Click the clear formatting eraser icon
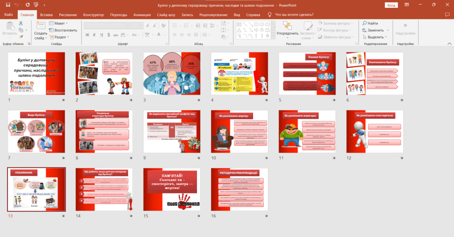Screen dimensions: 454x237 pos(164,26)
